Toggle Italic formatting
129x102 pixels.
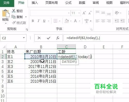(38, 21)
